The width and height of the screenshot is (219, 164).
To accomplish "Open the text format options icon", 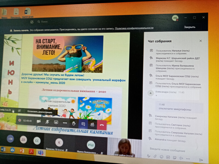I will [149, 156].
